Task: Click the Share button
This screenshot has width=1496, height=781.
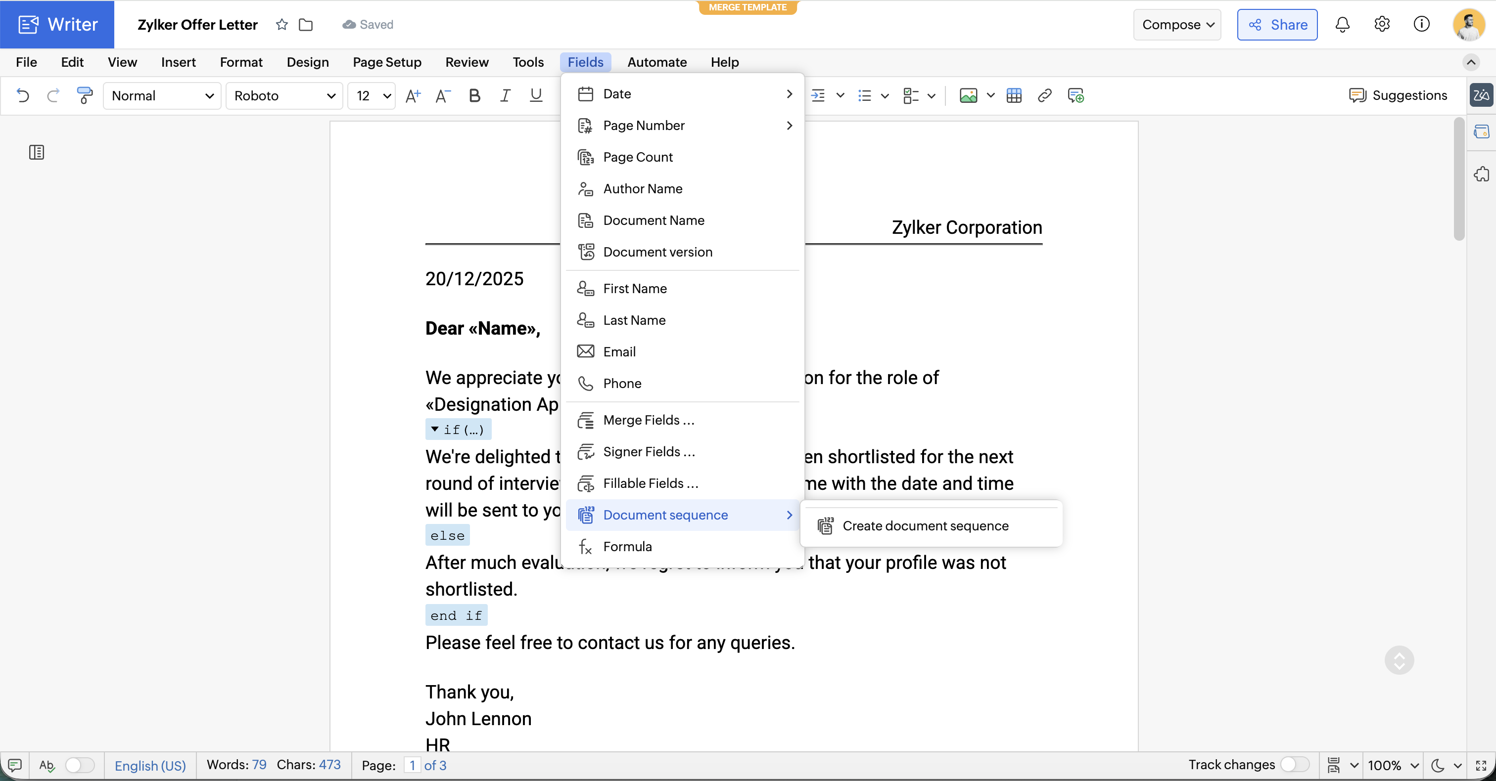Action: pyautogui.click(x=1277, y=24)
